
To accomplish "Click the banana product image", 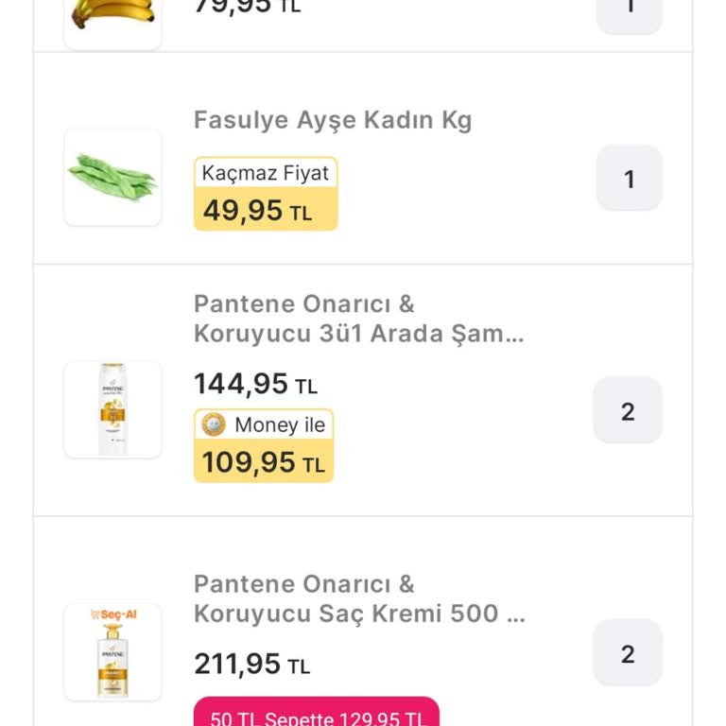I will 112,17.
